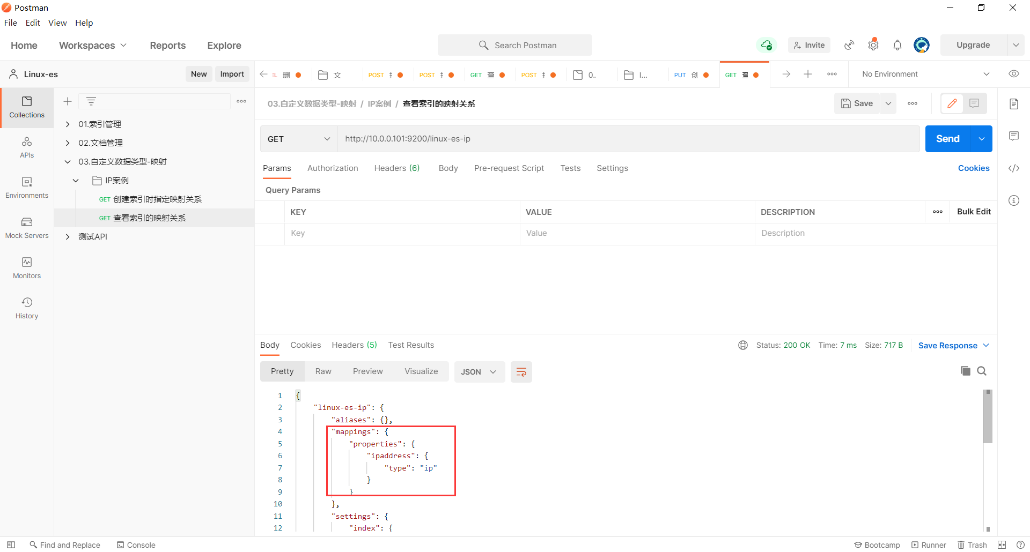Open the Upgrade dropdown arrow
This screenshot has height=552, width=1030.
(x=1016, y=45)
